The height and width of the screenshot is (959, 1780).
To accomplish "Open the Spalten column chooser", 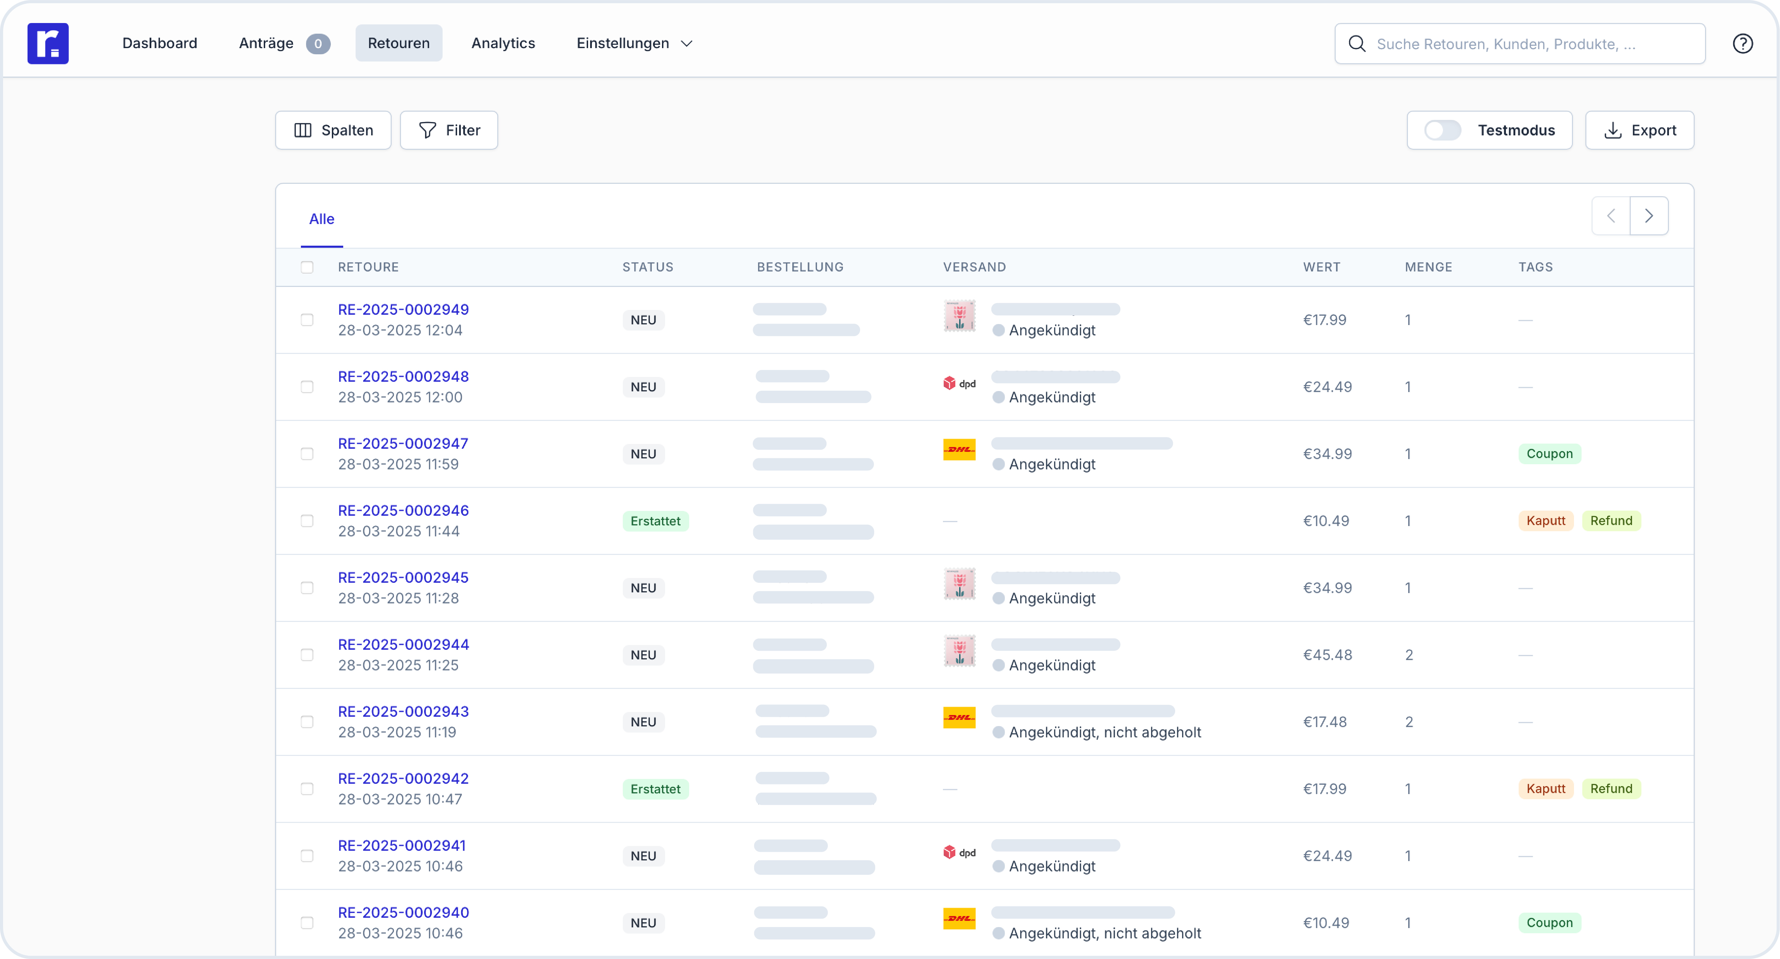I will click(333, 130).
